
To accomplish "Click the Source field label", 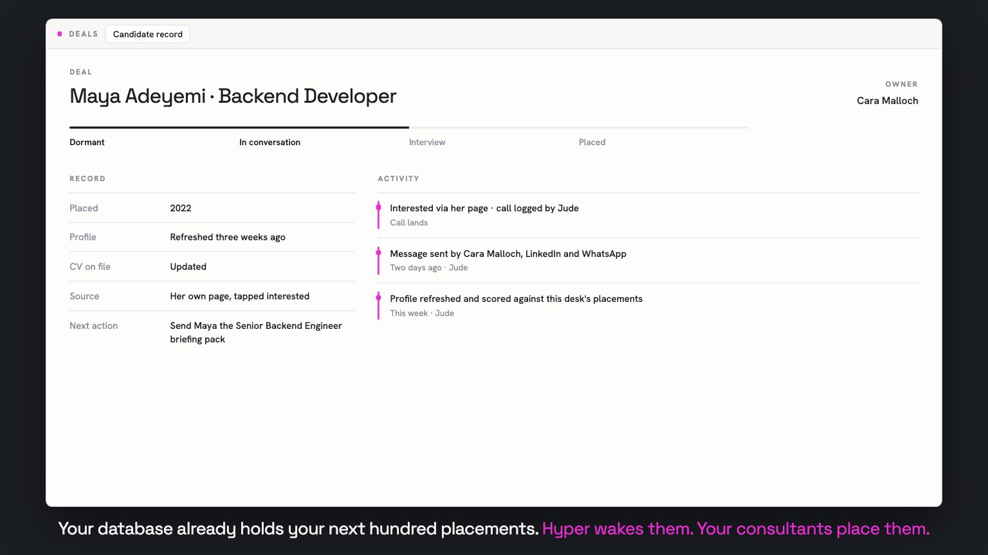I will click(84, 296).
